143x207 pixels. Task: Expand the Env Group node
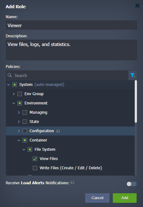pos(14,94)
